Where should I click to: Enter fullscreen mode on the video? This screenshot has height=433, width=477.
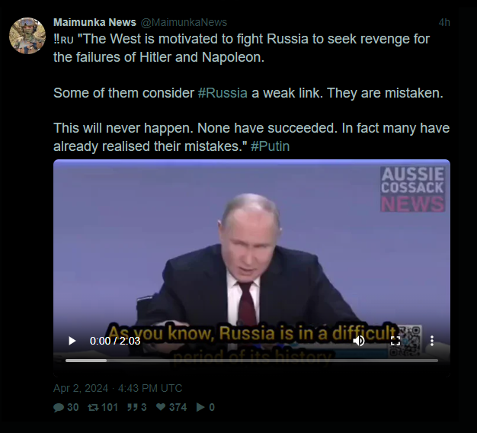click(x=395, y=341)
